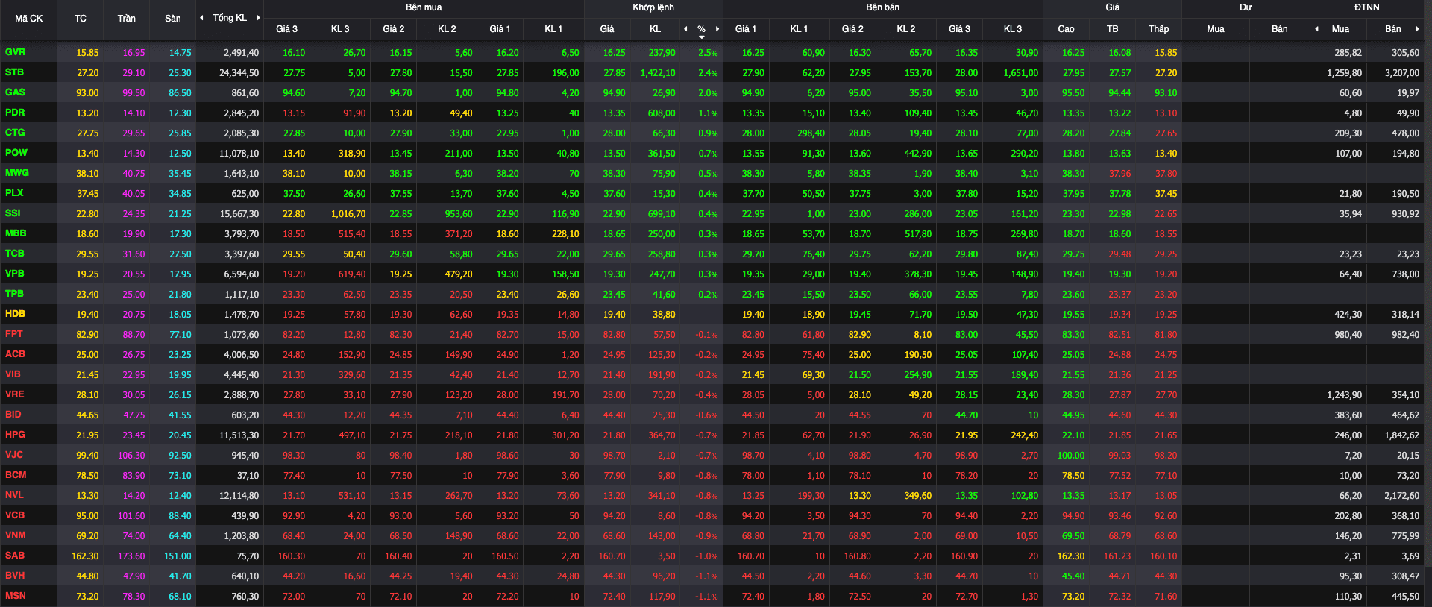Select the Bên mua group header
The height and width of the screenshot is (607, 1432).
pyautogui.click(x=424, y=7)
